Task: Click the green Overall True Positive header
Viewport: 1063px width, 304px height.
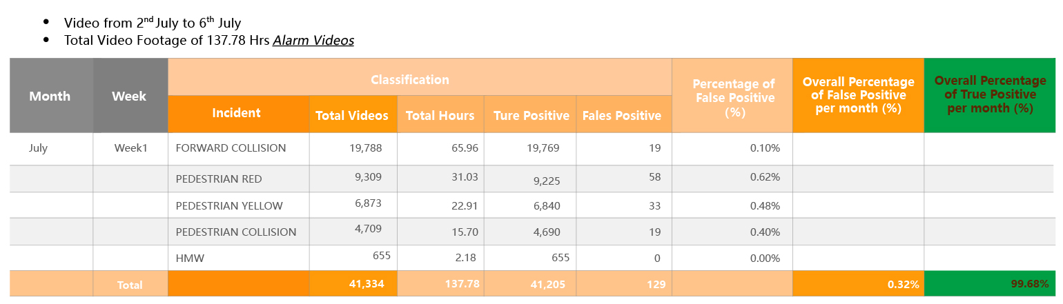Action: [x=989, y=95]
